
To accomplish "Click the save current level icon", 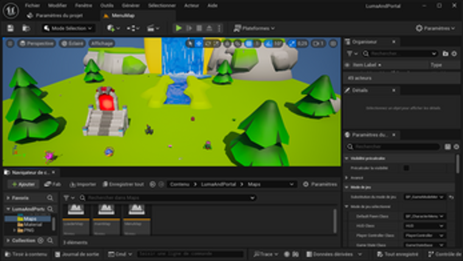I will pos(10,29).
